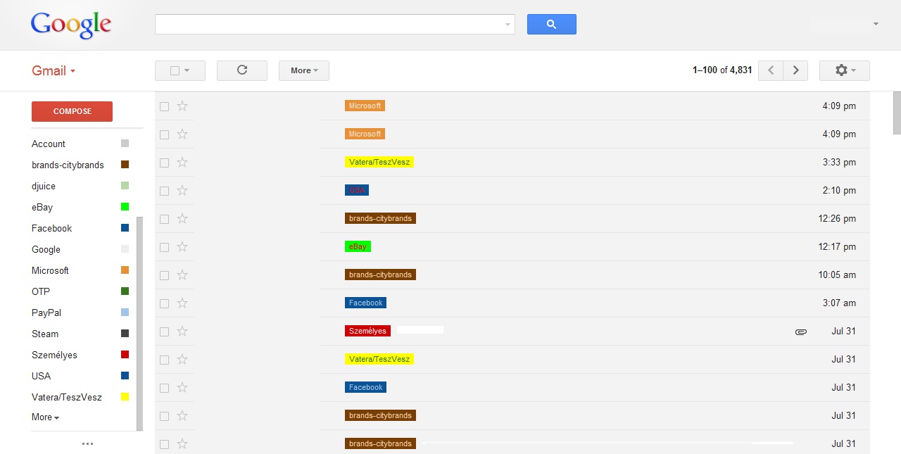Open the settings gear menu
Screen dimensions: 901x454
844,70
